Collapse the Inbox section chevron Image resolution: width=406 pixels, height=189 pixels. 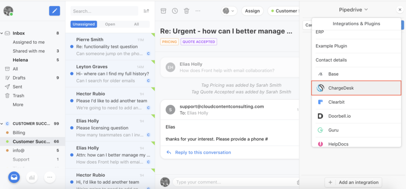(x=1, y=33)
